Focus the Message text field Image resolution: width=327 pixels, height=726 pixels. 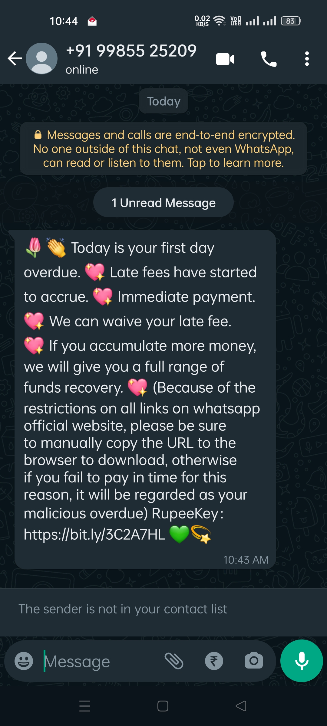[100, 661]
